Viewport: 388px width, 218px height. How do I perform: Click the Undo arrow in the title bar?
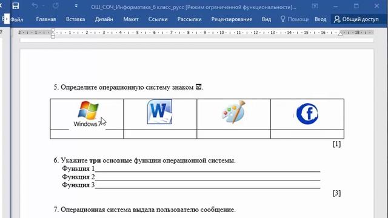tap(35, 6)
